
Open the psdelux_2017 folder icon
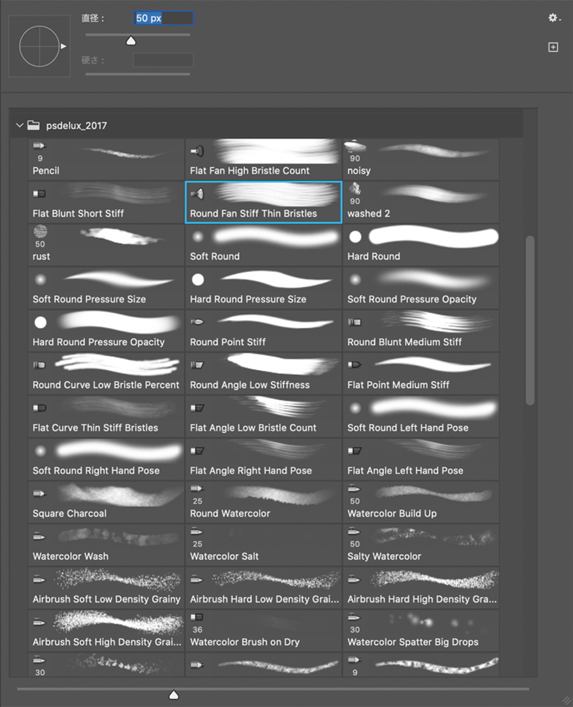[x=33, y=125]
